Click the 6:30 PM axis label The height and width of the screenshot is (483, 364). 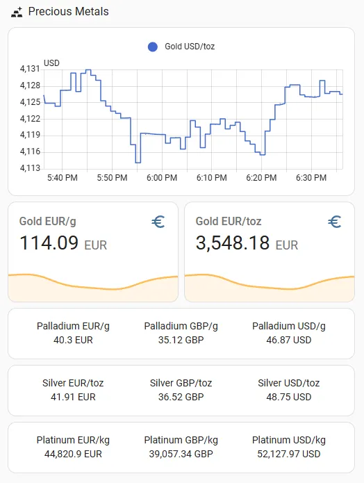pyautogui.click(x=311, y=178)
